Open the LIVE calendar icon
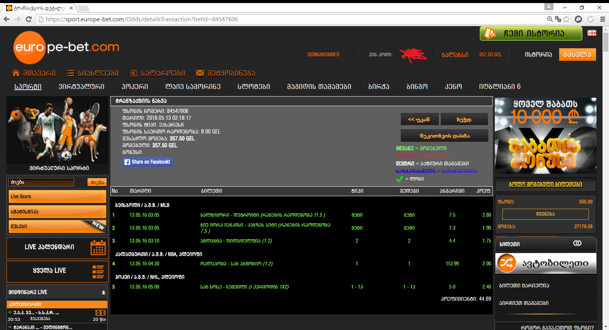This screenshot has height=330, width=609. (98, 247)
